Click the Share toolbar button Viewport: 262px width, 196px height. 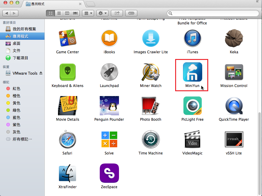117,13
